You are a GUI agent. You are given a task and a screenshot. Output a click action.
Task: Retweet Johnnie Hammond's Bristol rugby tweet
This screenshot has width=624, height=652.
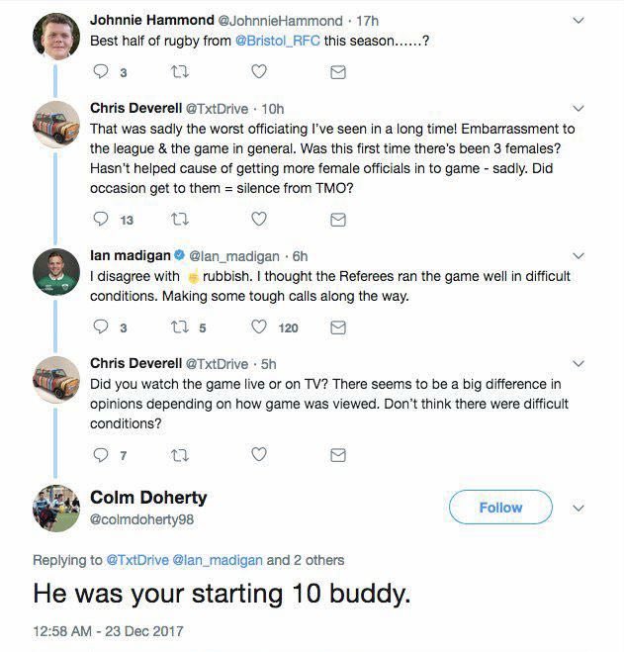point(179,72)
